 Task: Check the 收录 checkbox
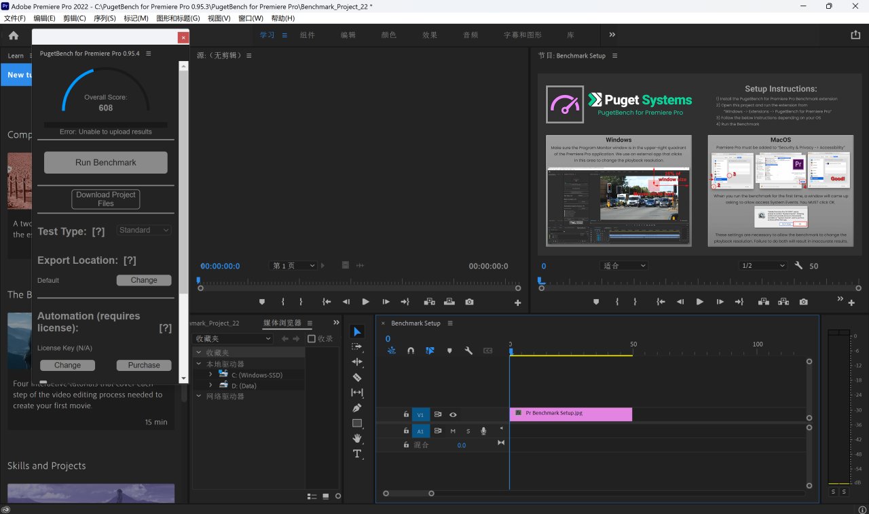coord(312,338)
